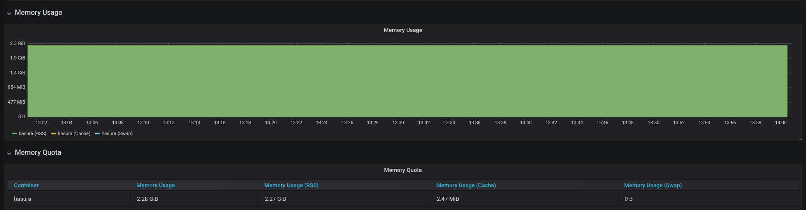Click the green RSS area in graph
This screenshot has height=210, width=806.
pyautogui.click(x=407, y=81)
